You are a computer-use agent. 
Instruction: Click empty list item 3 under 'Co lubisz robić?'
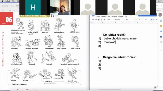100,46
